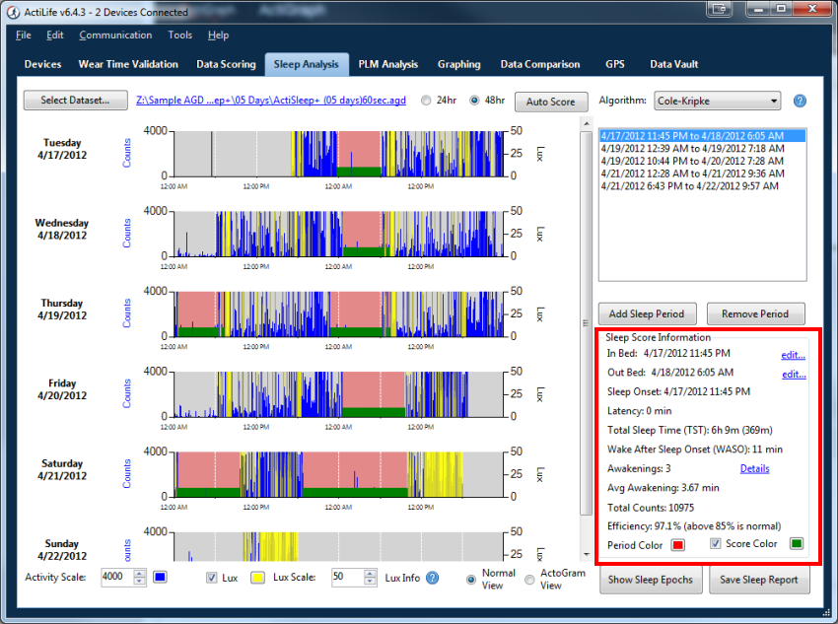Click the ActiLife app icon in title bar
838x624 pixels.
[x=12, y=12]
